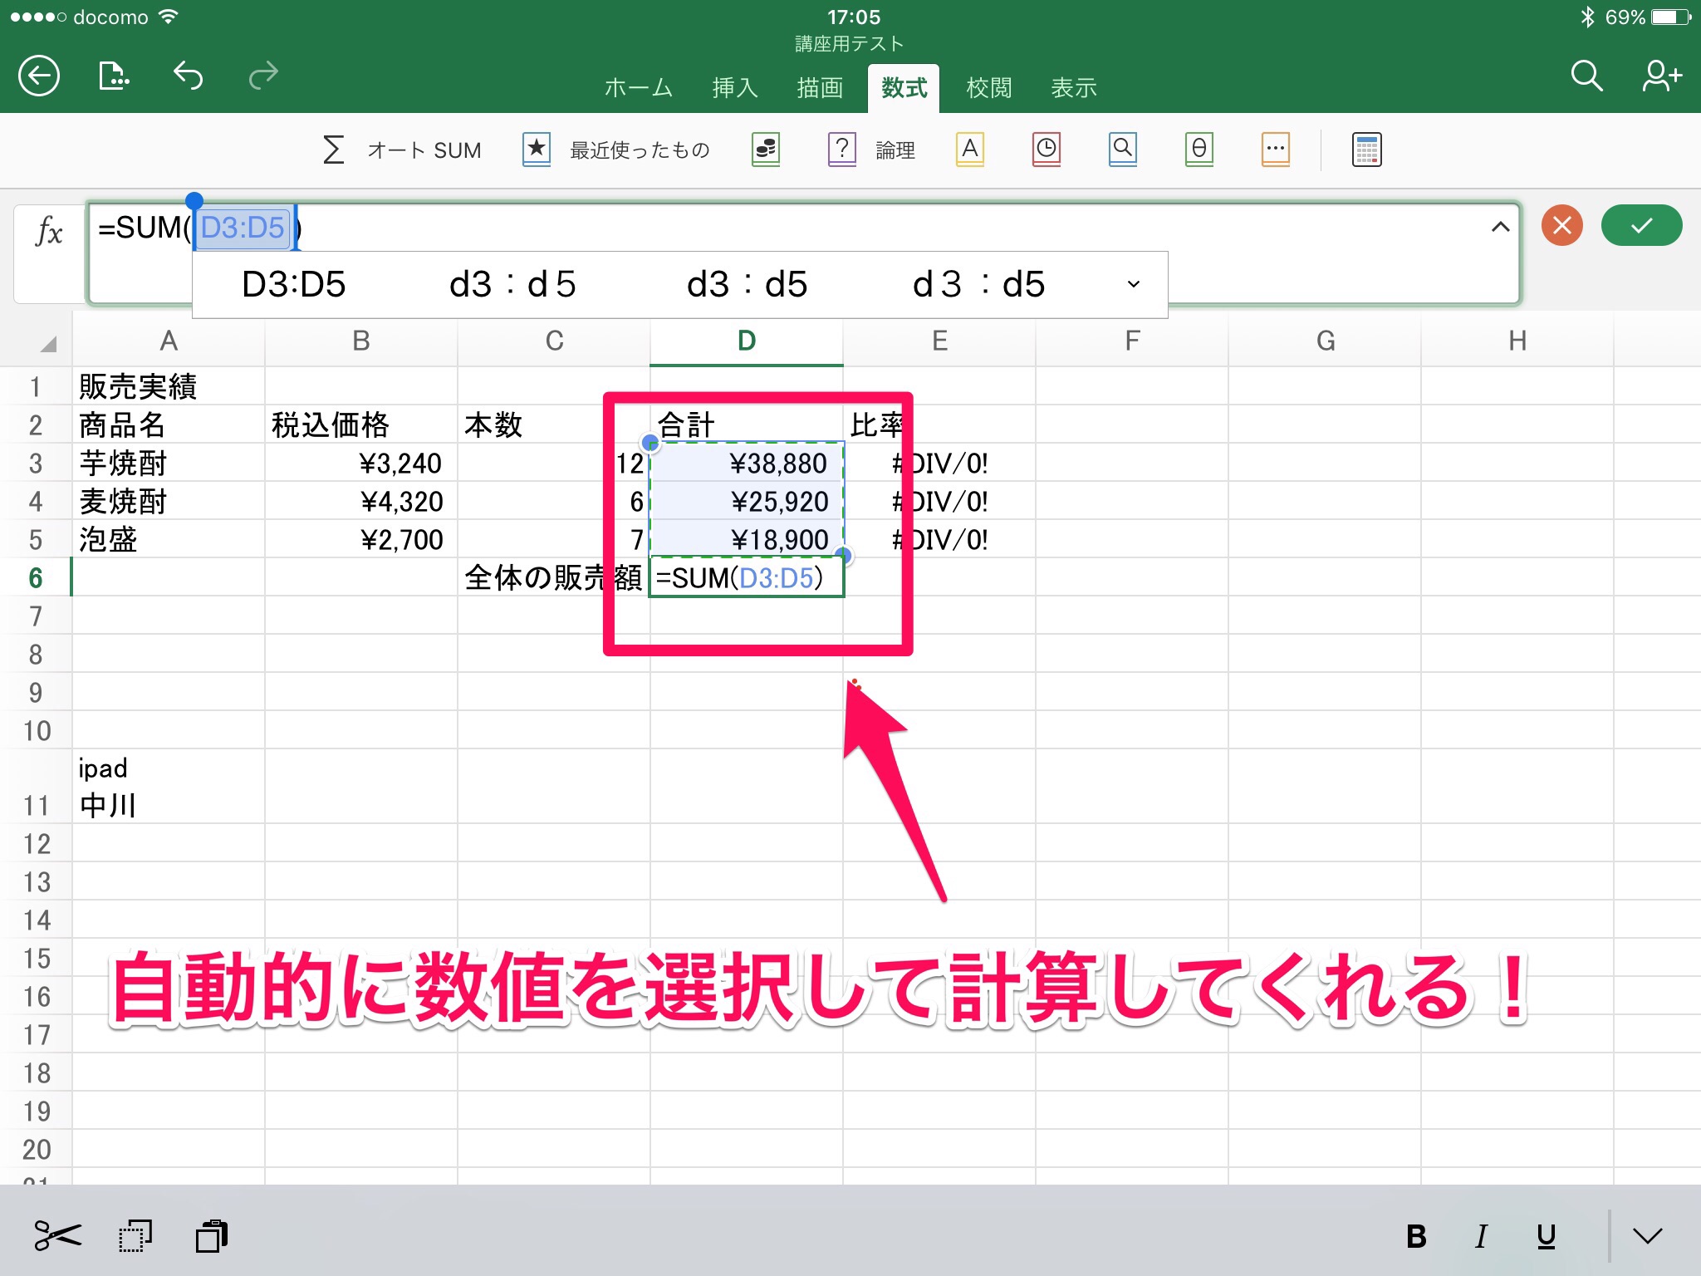
Task: Click the calculator icon in ribbon
Action: (1366, 150)
